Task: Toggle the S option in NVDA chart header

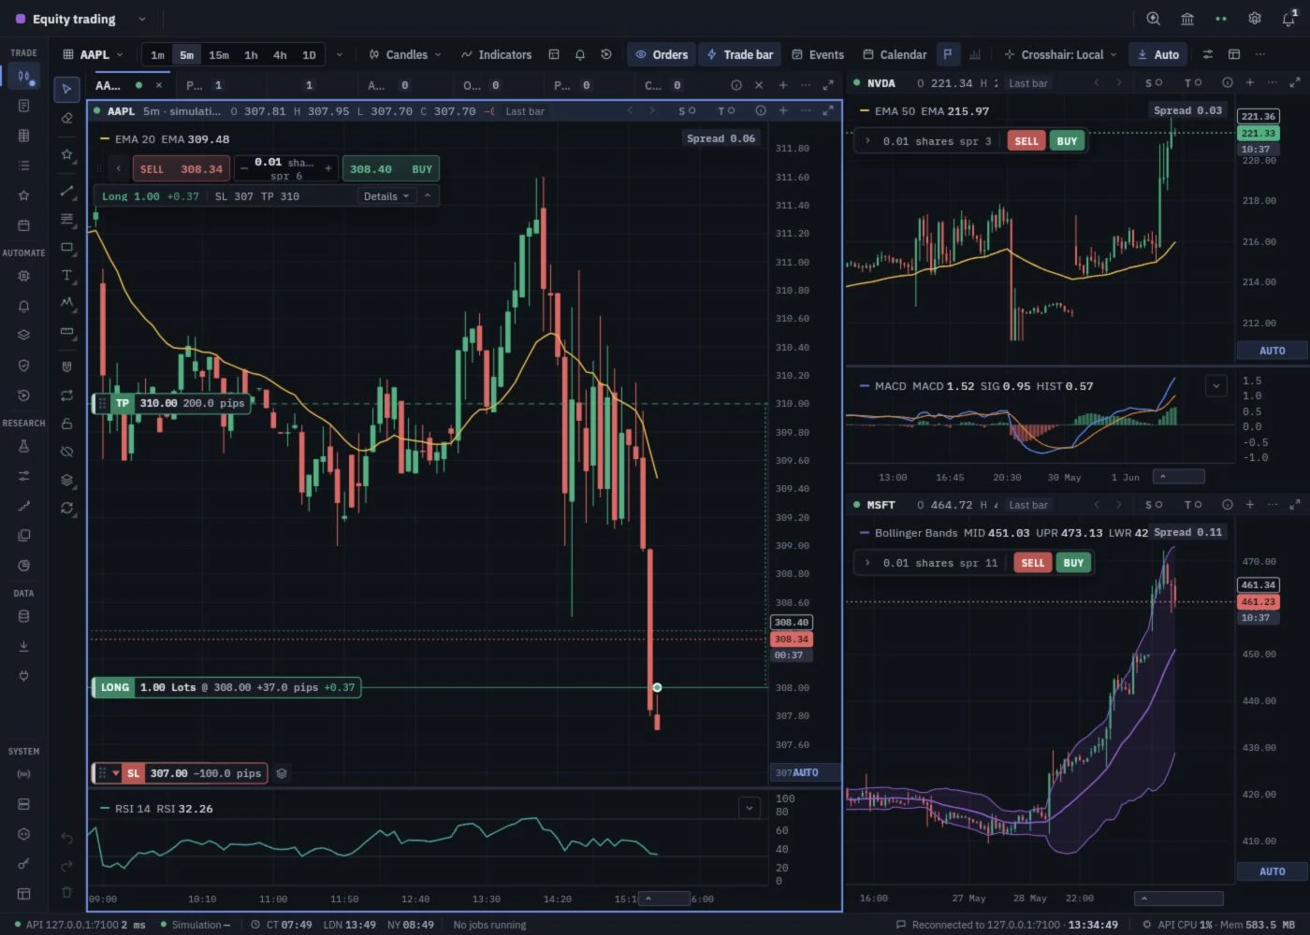Action: point(1154,83)
